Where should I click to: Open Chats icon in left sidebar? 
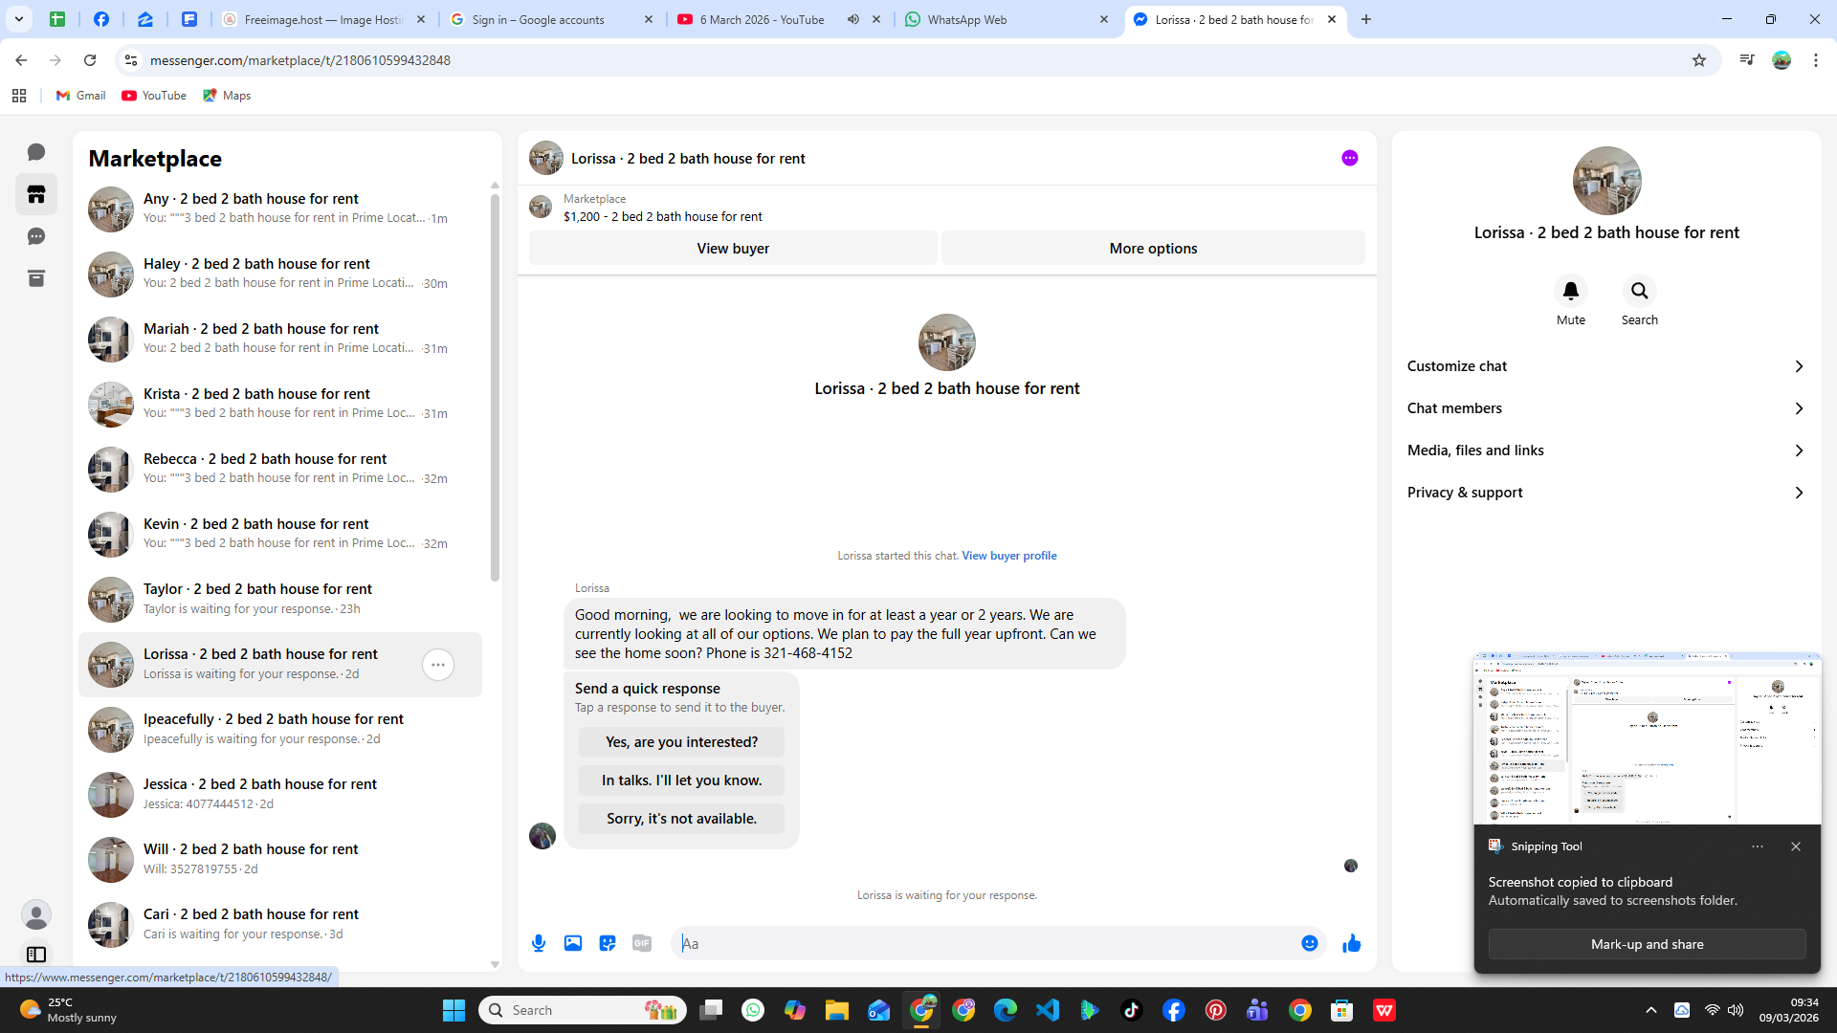pyautogui.click(x=36, y=152)
